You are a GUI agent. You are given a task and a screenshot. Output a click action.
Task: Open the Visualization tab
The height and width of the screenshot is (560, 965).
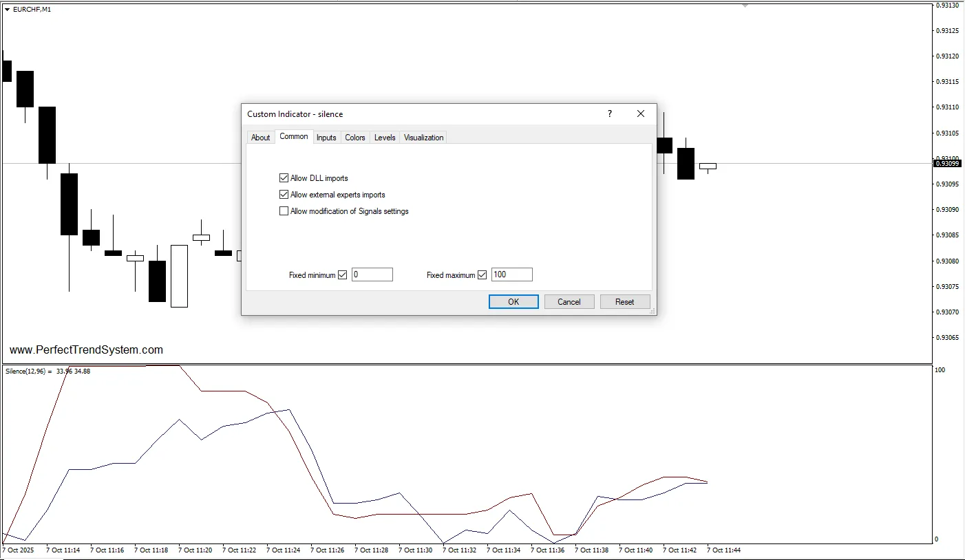(x=423, y=138)
